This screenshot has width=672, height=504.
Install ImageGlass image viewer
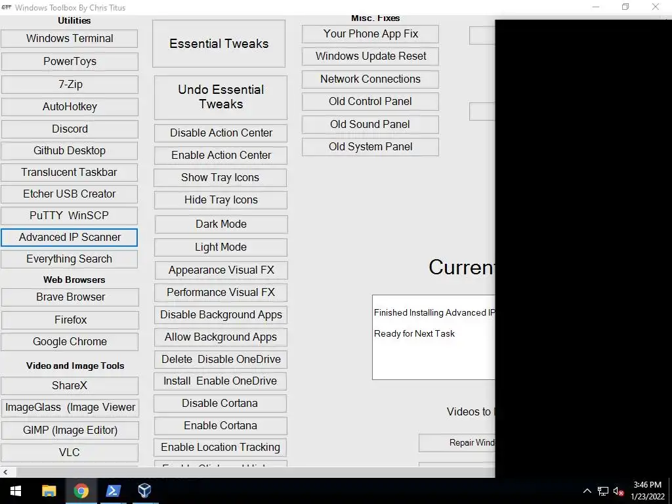click(x=70, y=408)
